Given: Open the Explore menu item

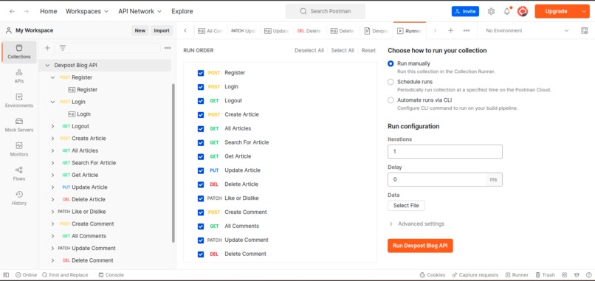Looking at the screenshot, I should [182, 11].
